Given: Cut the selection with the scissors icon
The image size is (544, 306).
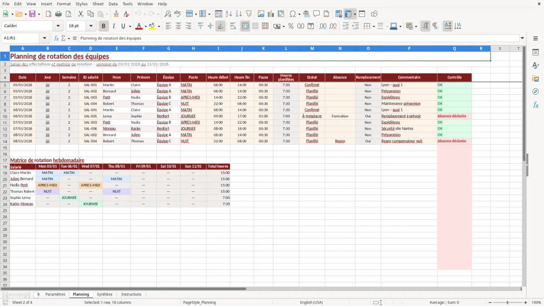Looking at the screenshot, I should click(x=80, y=14).
